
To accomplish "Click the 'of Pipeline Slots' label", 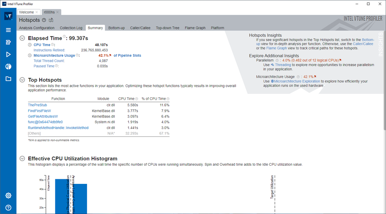I will tap(127, 55).
